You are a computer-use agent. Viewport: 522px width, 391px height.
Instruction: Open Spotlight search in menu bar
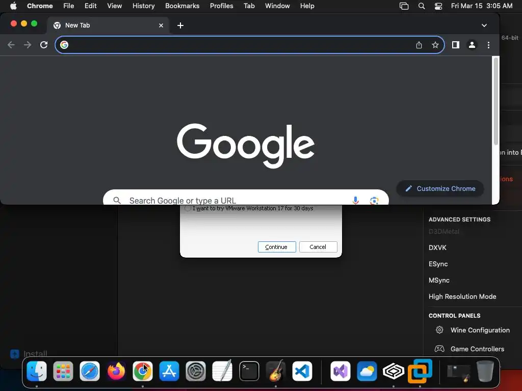(422, 6)
